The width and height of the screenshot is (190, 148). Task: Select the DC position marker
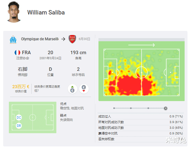[19, 117]
